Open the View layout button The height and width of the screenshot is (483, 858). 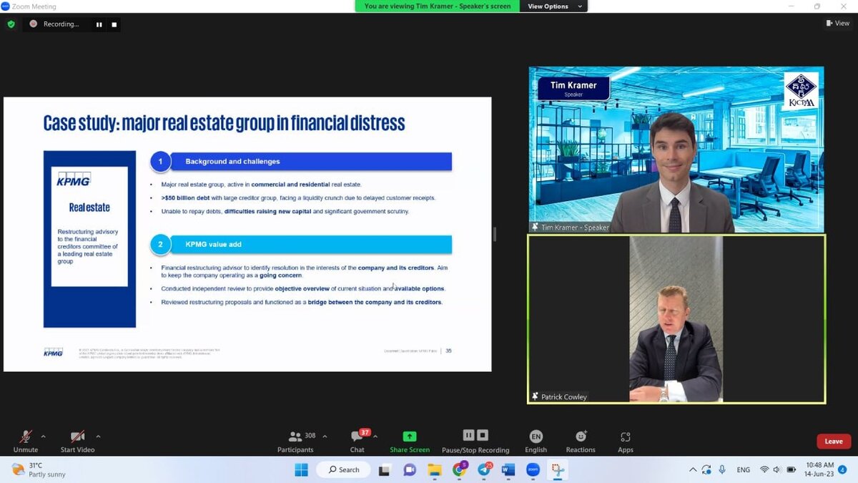[x=838, y=24]
